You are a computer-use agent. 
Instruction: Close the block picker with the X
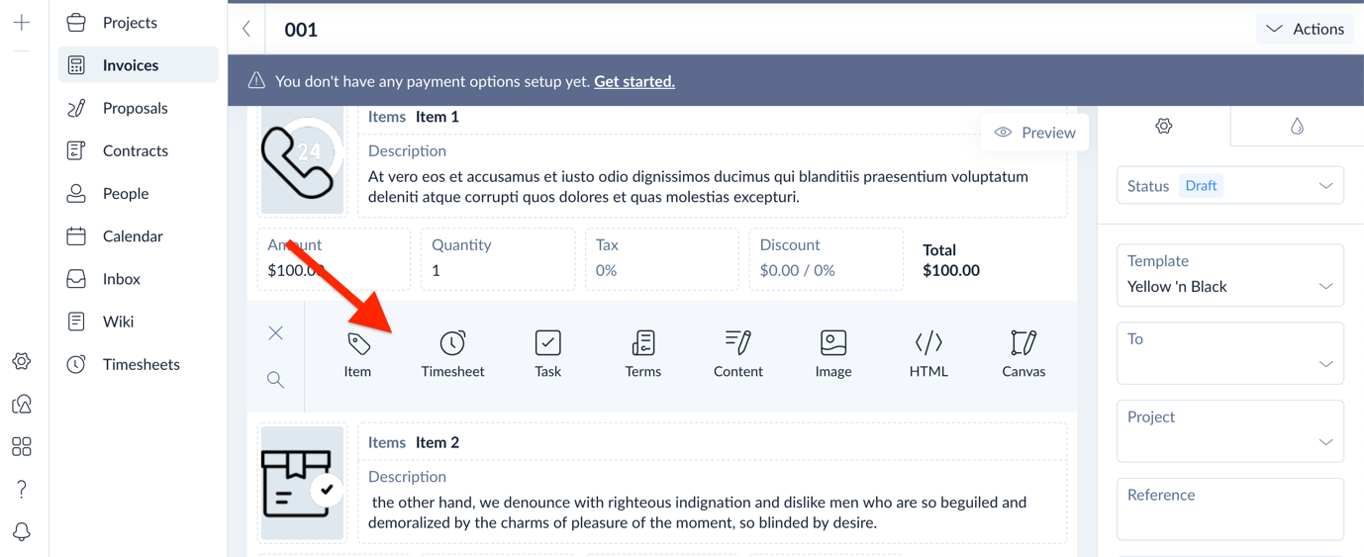pyautogui.click(x=276, y=333)
